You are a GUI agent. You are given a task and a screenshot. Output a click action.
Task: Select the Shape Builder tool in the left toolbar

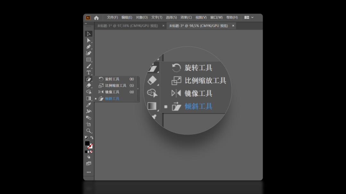pos(88,92)
